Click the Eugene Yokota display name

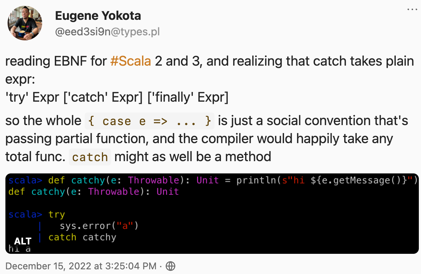(98, 16)
